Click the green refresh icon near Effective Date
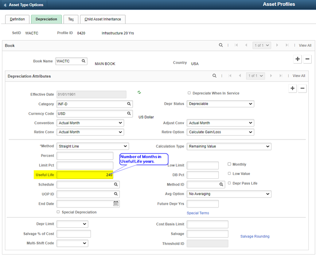The width and height of the screenshot is (316, 256). click(x=139, y=93)
